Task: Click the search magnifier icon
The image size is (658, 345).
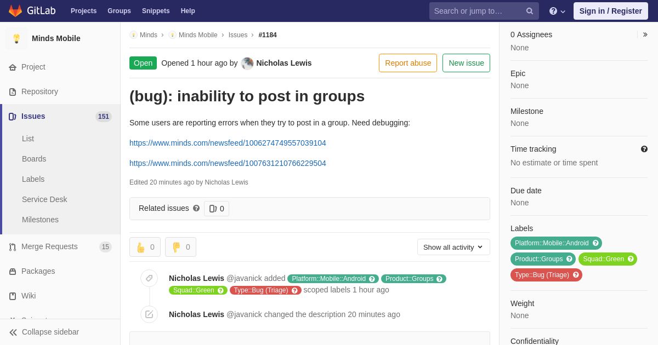Action: [x=530, y=11]
